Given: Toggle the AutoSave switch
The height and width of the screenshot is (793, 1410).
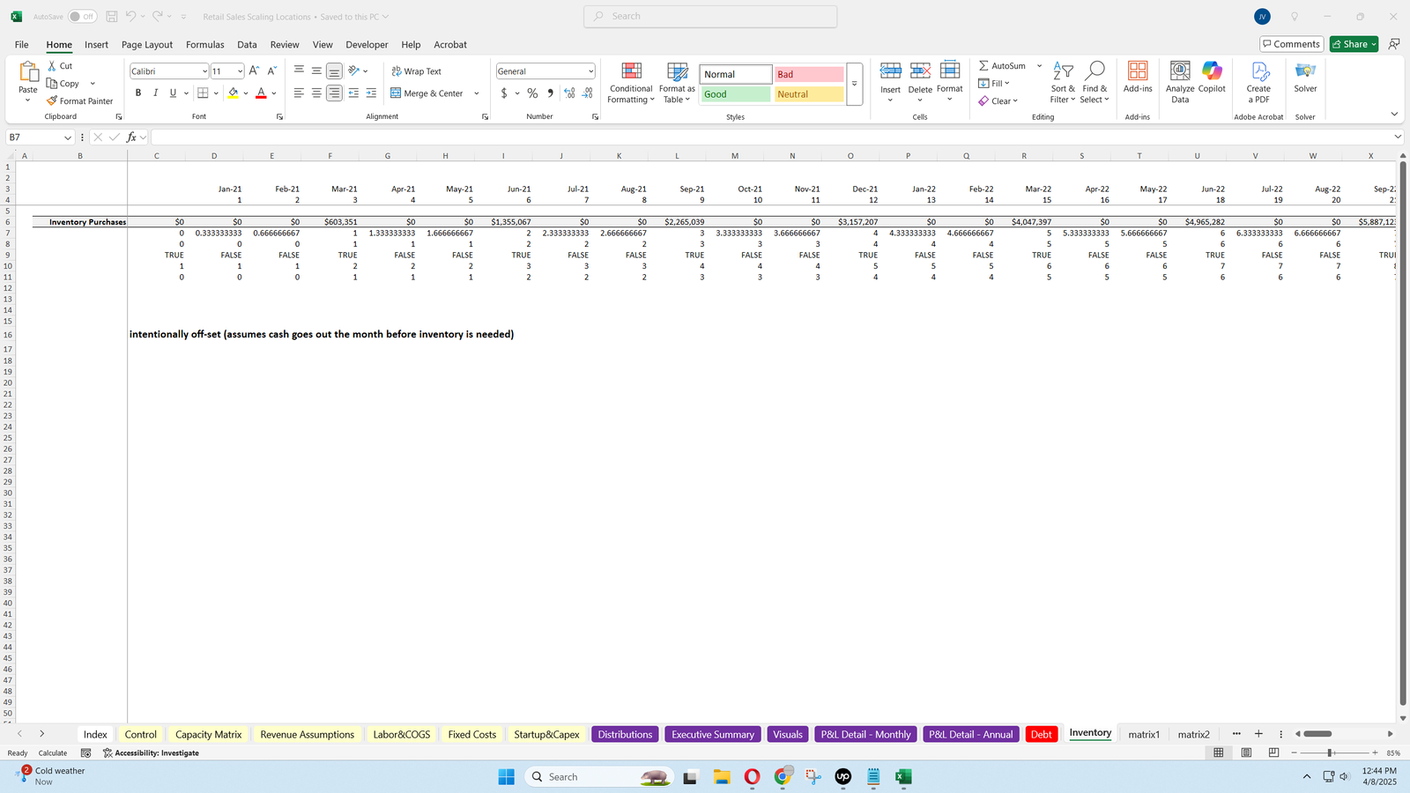Looking at the screenshot, I should tap(82, 17).
